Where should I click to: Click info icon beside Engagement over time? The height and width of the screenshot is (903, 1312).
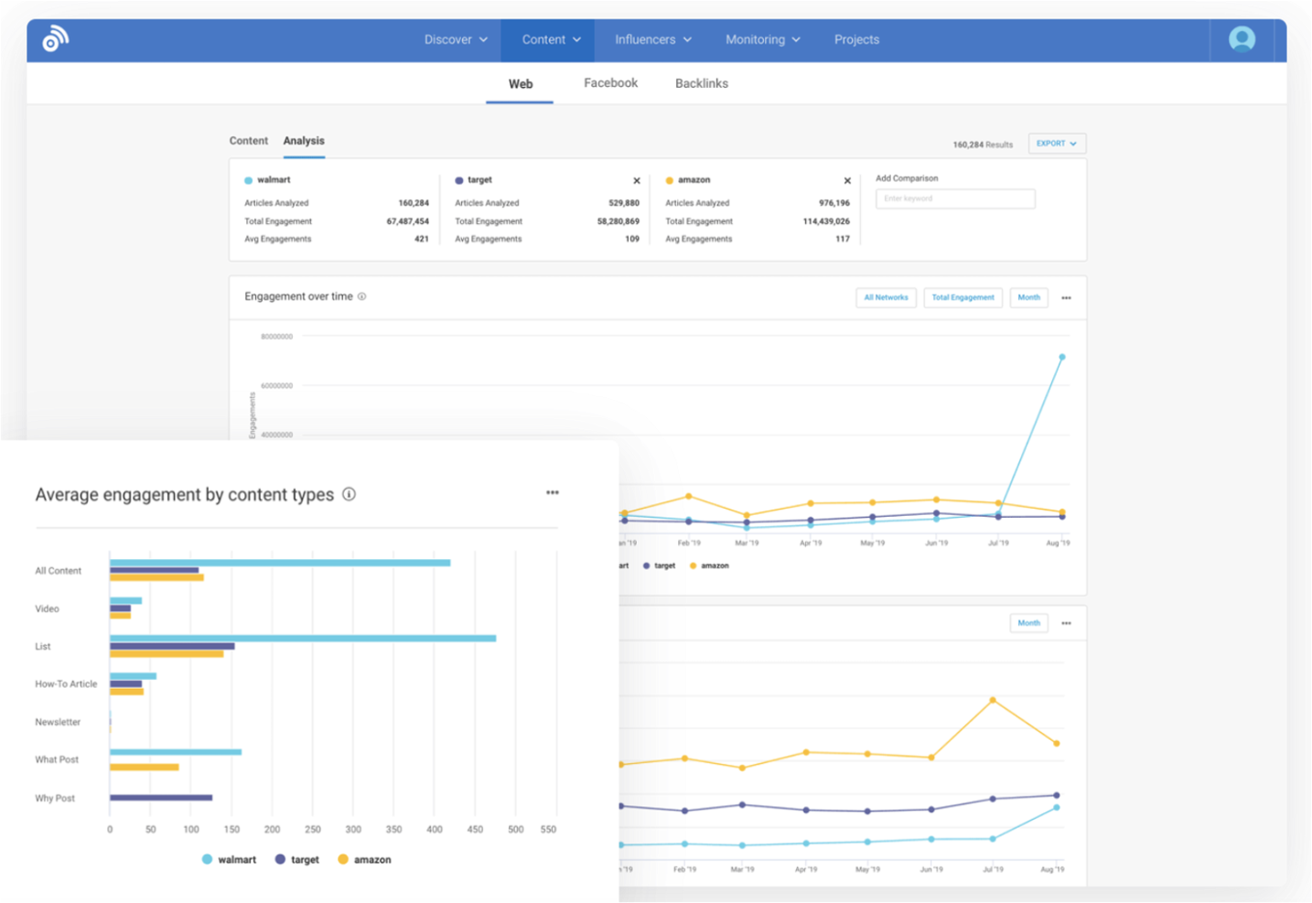pyautogui.click(x=362, y=296)
